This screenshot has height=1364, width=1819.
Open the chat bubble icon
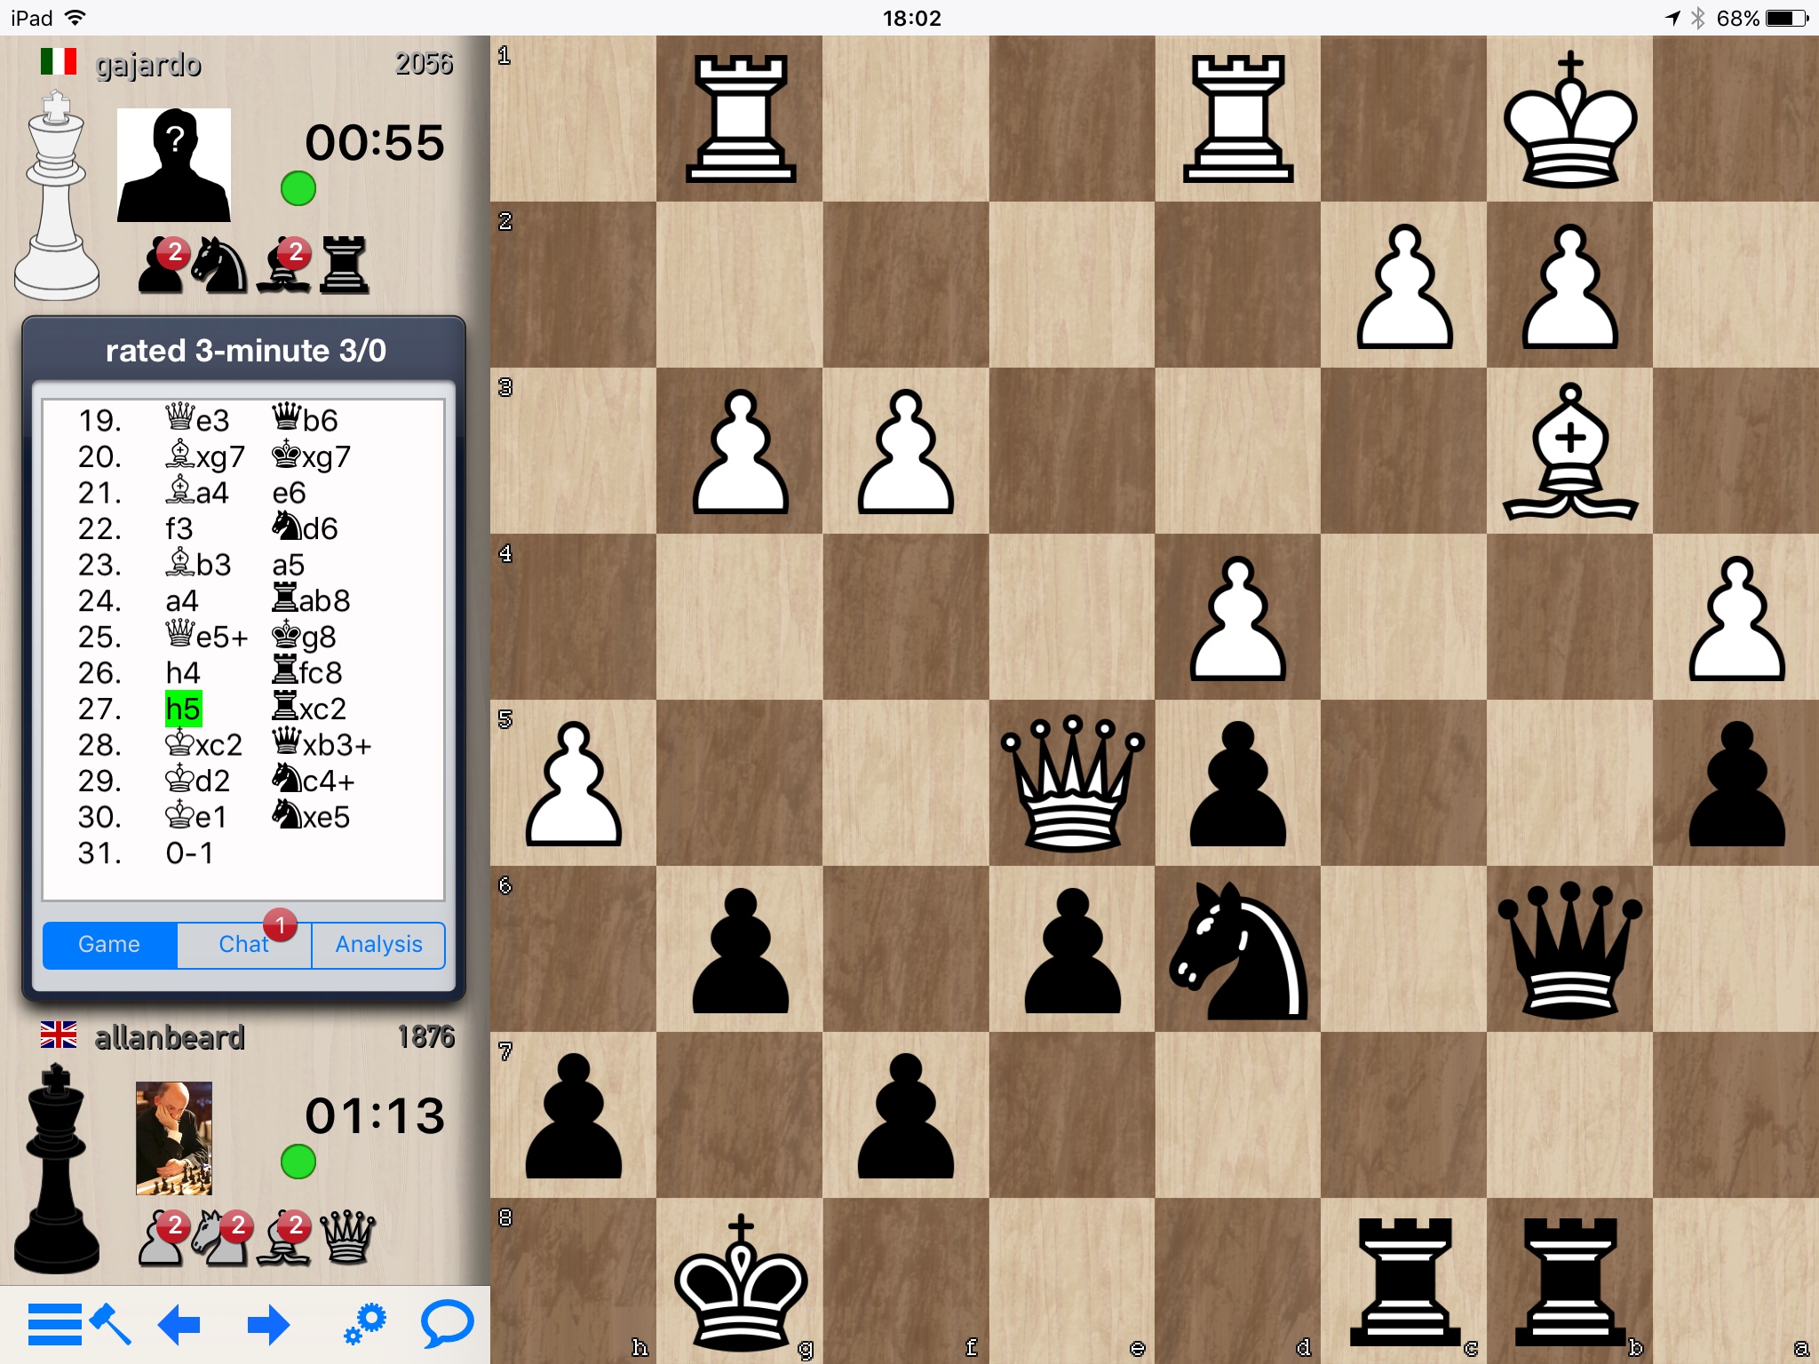pos(446,1324)
